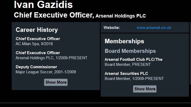Click the Memberships panel heading
The width and height of the screenshot is (191, 107).
(124, 41)
